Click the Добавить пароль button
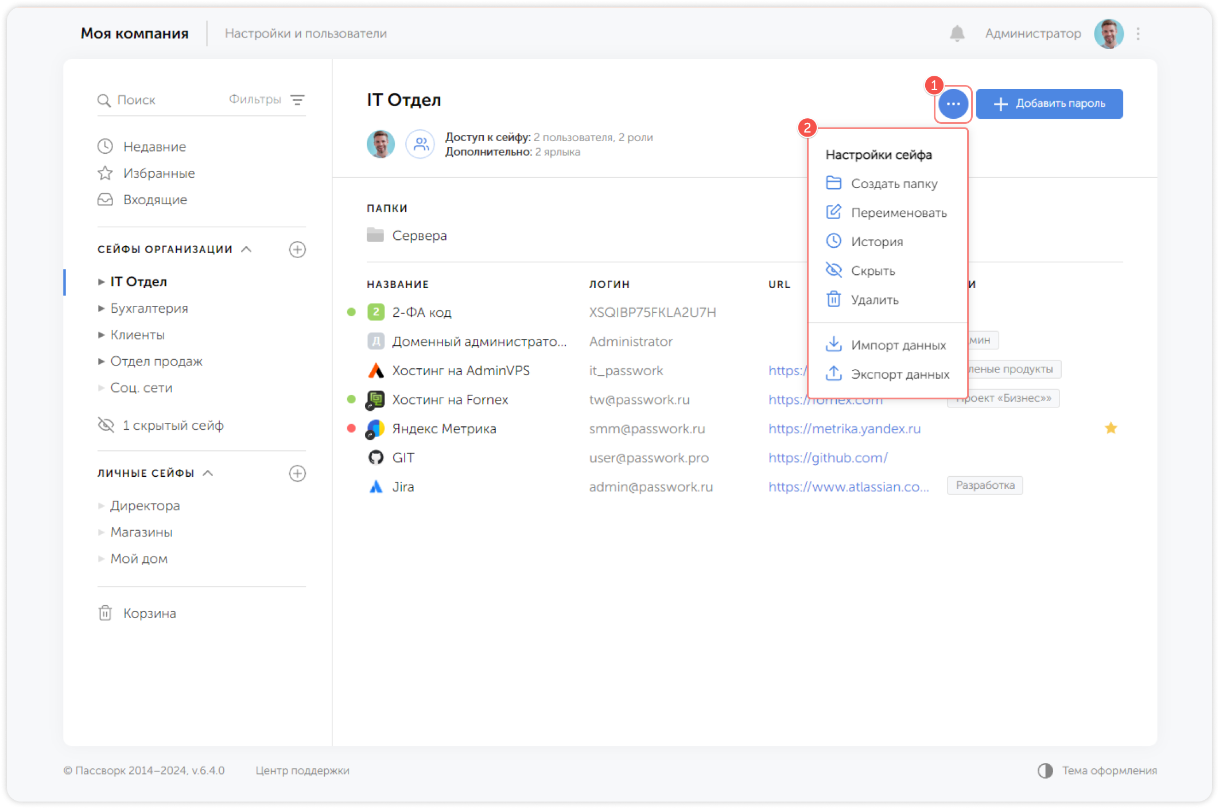The image size is (1219, 809). [1049, 104]
